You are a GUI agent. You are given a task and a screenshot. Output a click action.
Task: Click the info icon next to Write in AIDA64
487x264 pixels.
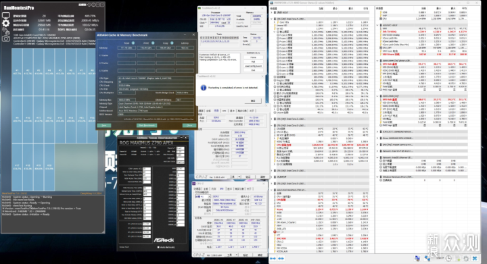[152, 43]
